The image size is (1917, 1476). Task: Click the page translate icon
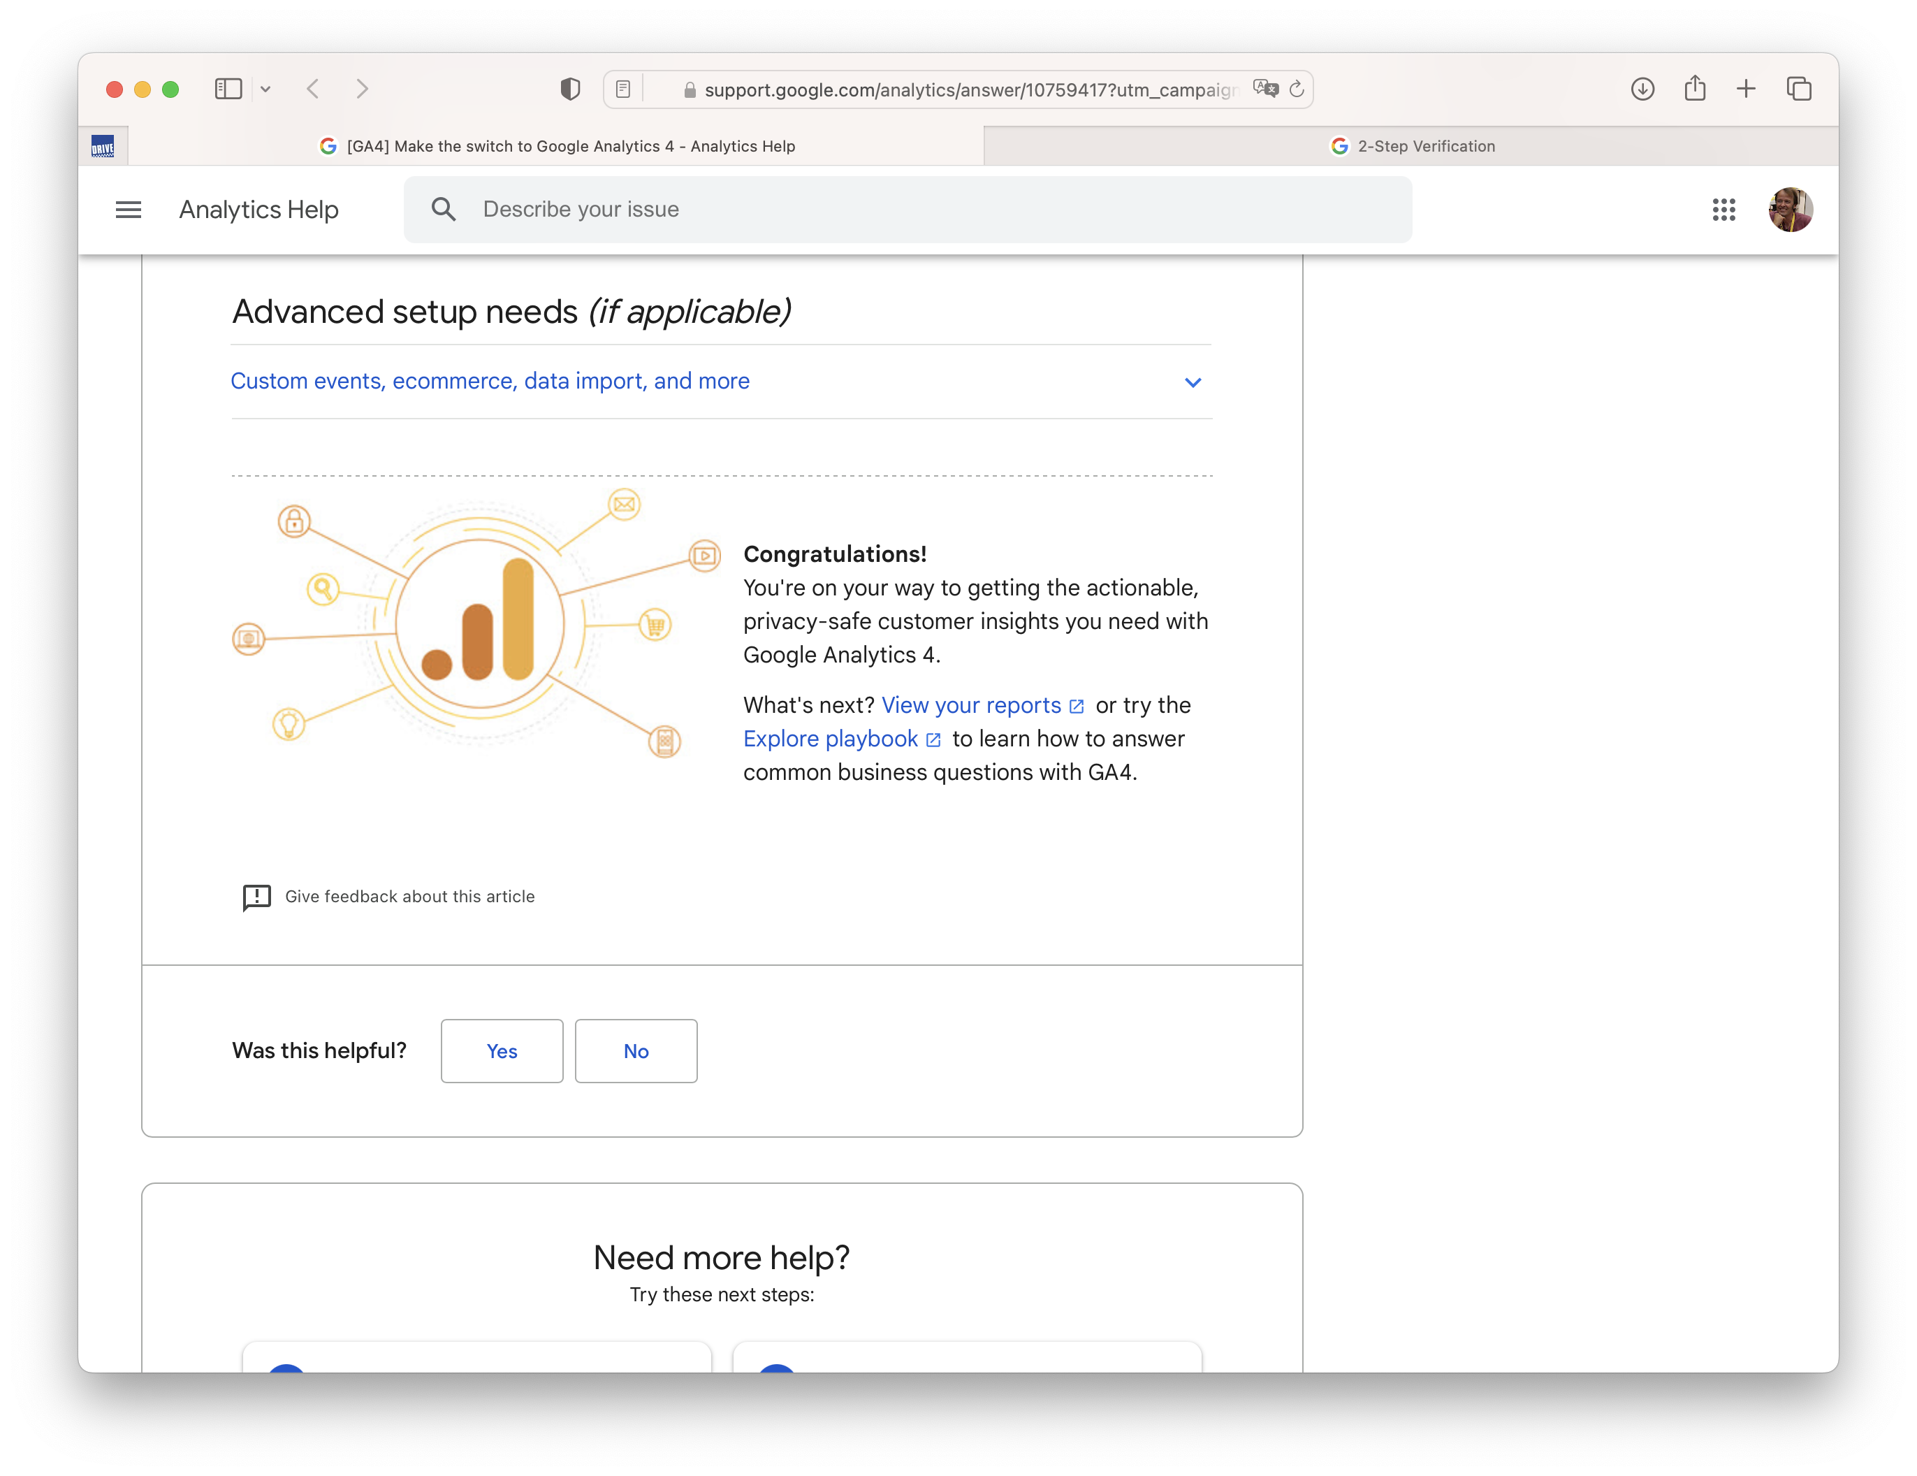[1264, 89]
